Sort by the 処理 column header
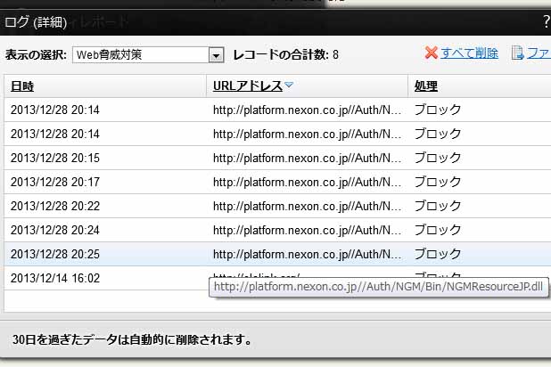The width and height of the screenshot is (551, 367). coord(426,86)
